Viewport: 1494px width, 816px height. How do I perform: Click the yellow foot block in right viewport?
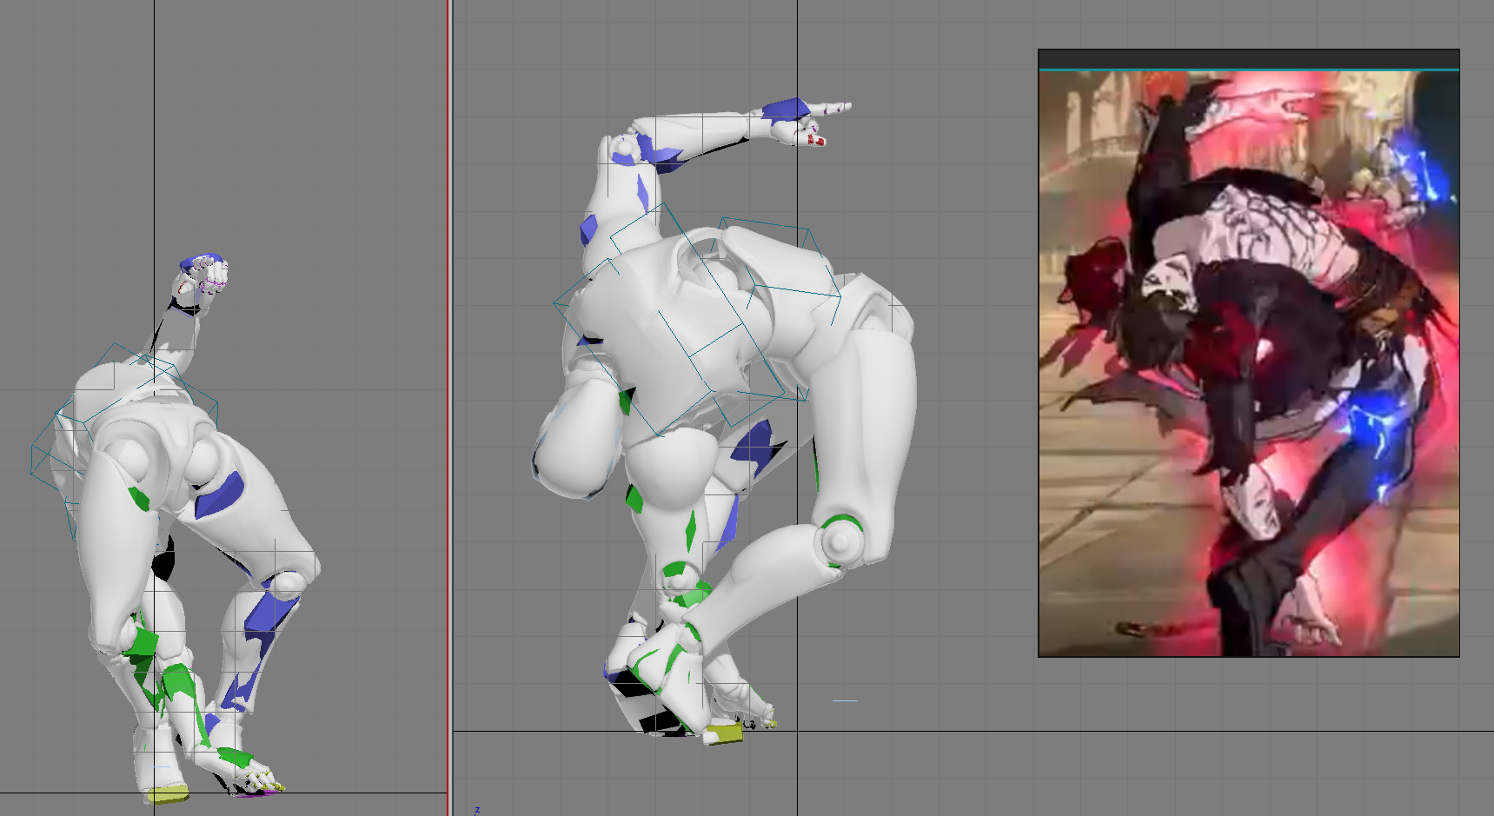[x=725, y=733]
